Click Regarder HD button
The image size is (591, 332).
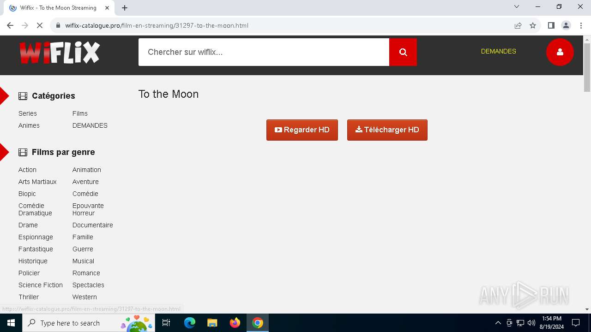pyautogui.click(x=302, y=130)
